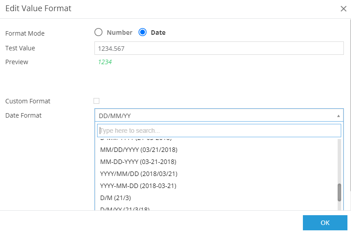Pick the YYYY-MM-DD (2018-03-21) format
351x233 pixels.
tap(138, 186)
